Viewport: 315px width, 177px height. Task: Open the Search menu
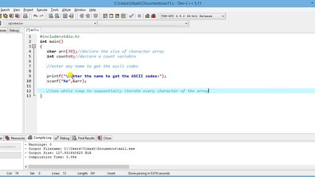pyautogui.click(x=5, y=10)
